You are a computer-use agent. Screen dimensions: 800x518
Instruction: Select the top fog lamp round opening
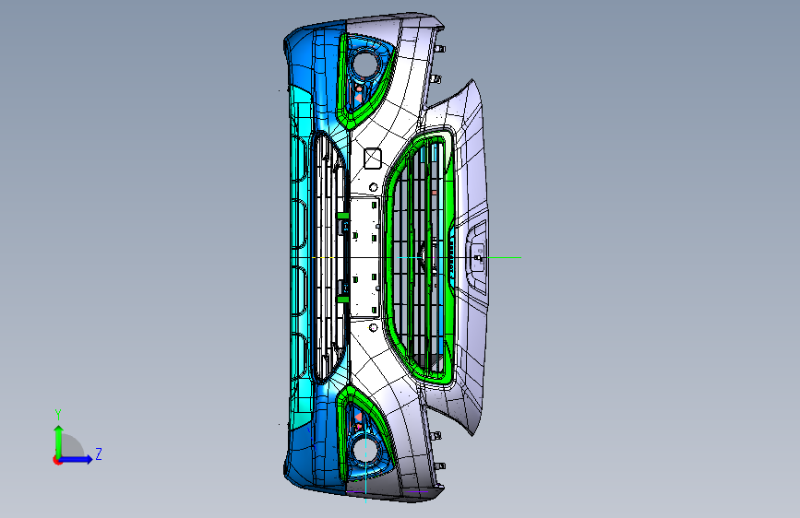tap(365, 64)
